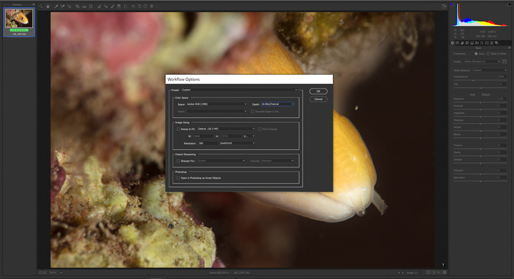Click the Resolution input field
This screenshot has width=514, height=279.
point(207,143)
